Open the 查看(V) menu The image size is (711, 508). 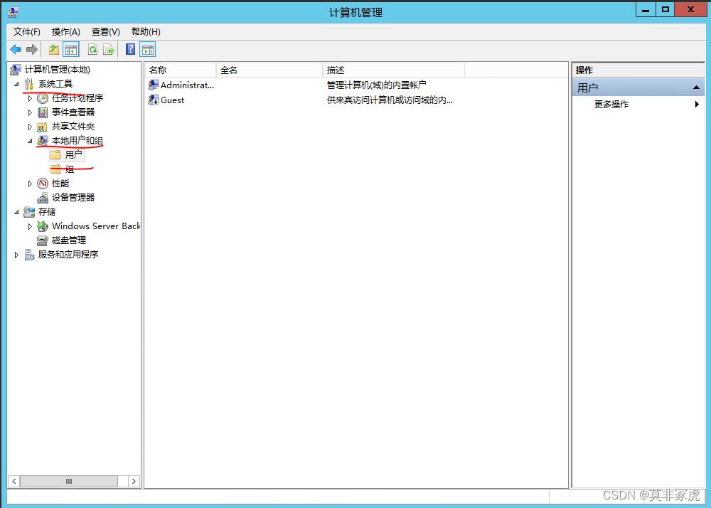pyautogui.click(x=106, y=32)
